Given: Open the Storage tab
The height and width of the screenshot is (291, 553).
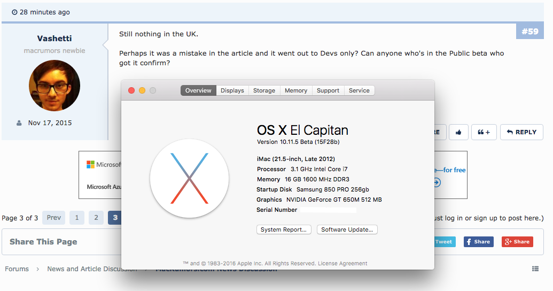Looking at the screenshot, I should click(x=264, y=90).
